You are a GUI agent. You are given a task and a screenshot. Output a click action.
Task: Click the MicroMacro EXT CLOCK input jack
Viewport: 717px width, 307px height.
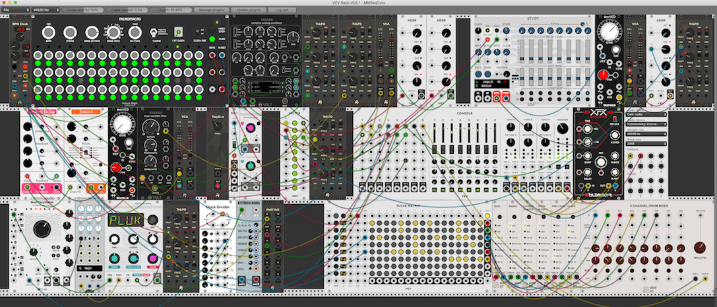pos(178,32)
